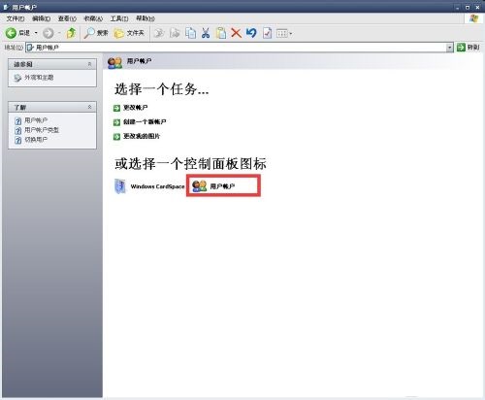
Task: Select 创建一个新帐户 task
Action: [145, 121]
